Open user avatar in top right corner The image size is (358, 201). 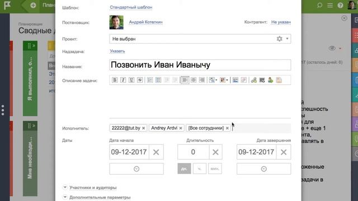pyautogui.click(x=352, y=5)
